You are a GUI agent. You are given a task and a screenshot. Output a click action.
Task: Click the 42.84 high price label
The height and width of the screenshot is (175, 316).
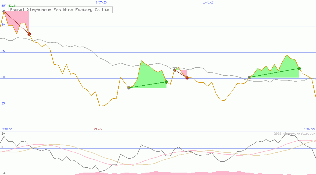coord(12,6)
